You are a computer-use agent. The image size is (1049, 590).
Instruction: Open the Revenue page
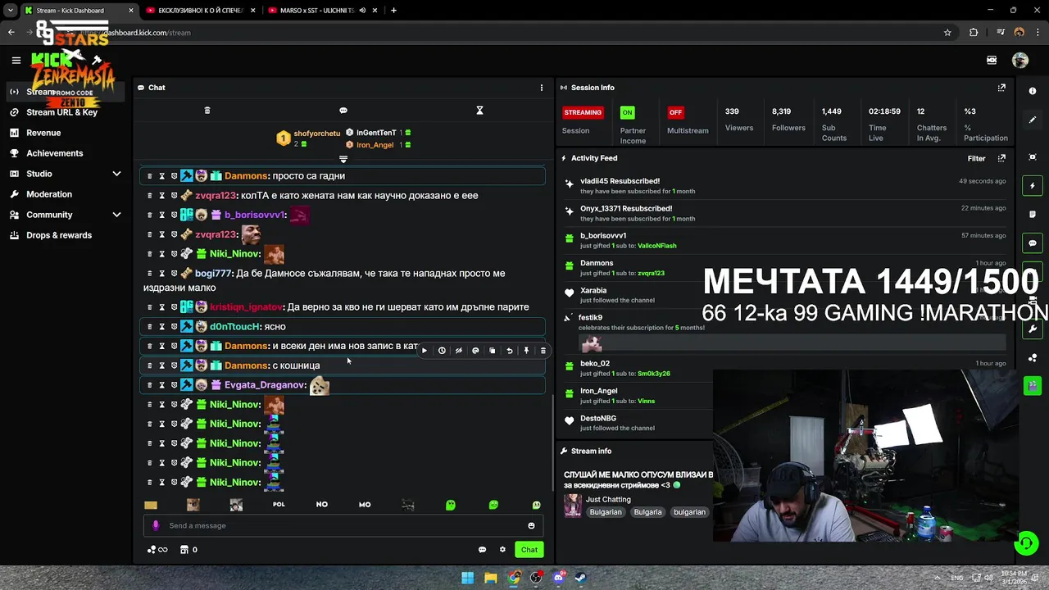tap(43, 133)
